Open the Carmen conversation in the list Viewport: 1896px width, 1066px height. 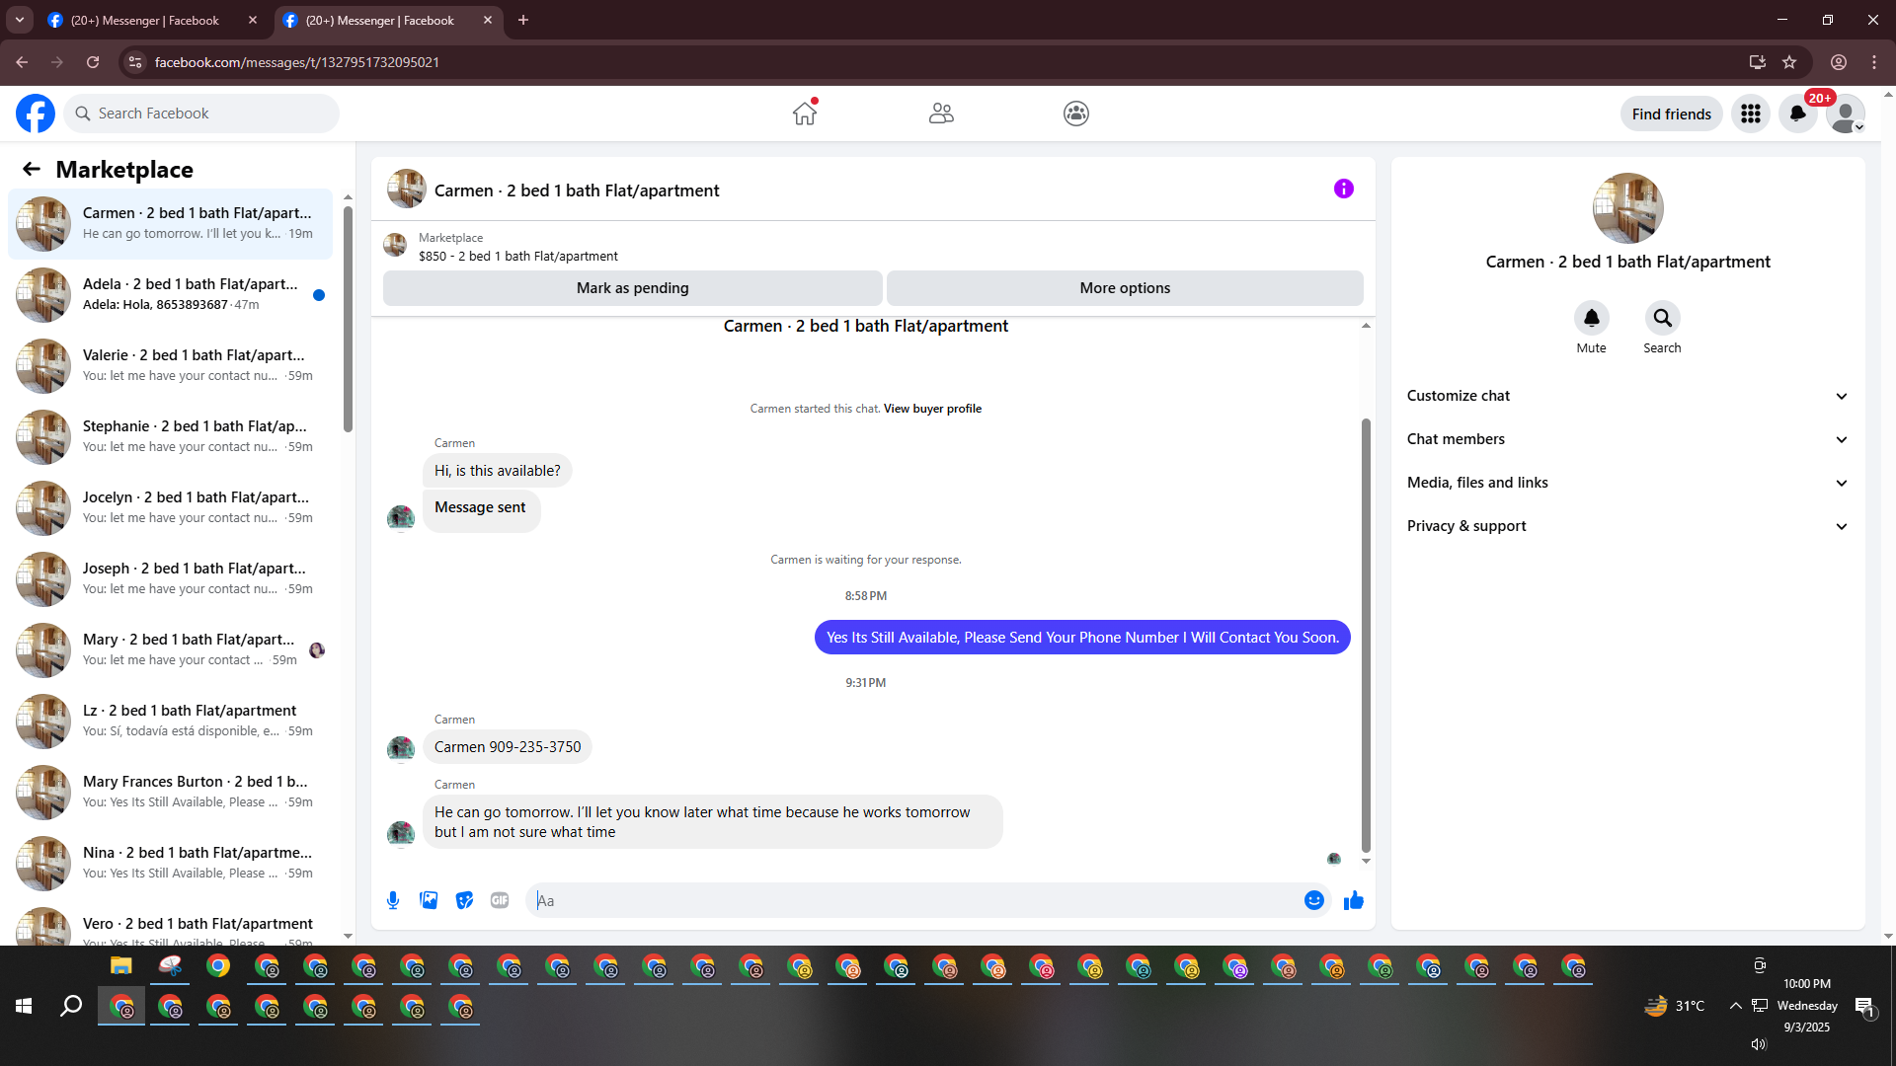170,224
